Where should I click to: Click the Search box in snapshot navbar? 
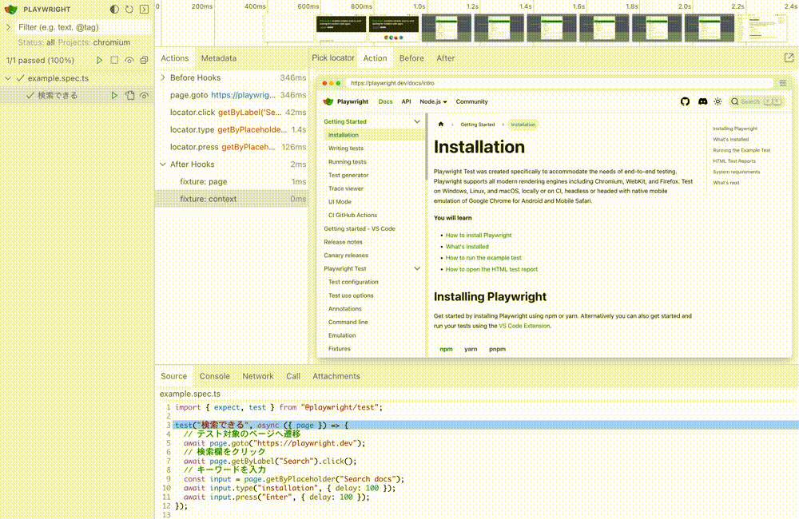[756, 101]
